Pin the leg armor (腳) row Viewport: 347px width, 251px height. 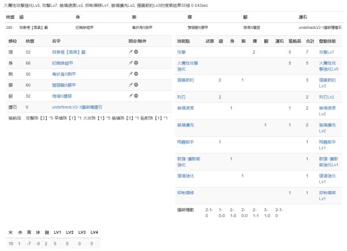click(131, 96)
